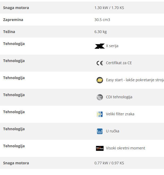
Task: Click the 'Težina' row label
Action: point(9,32)
